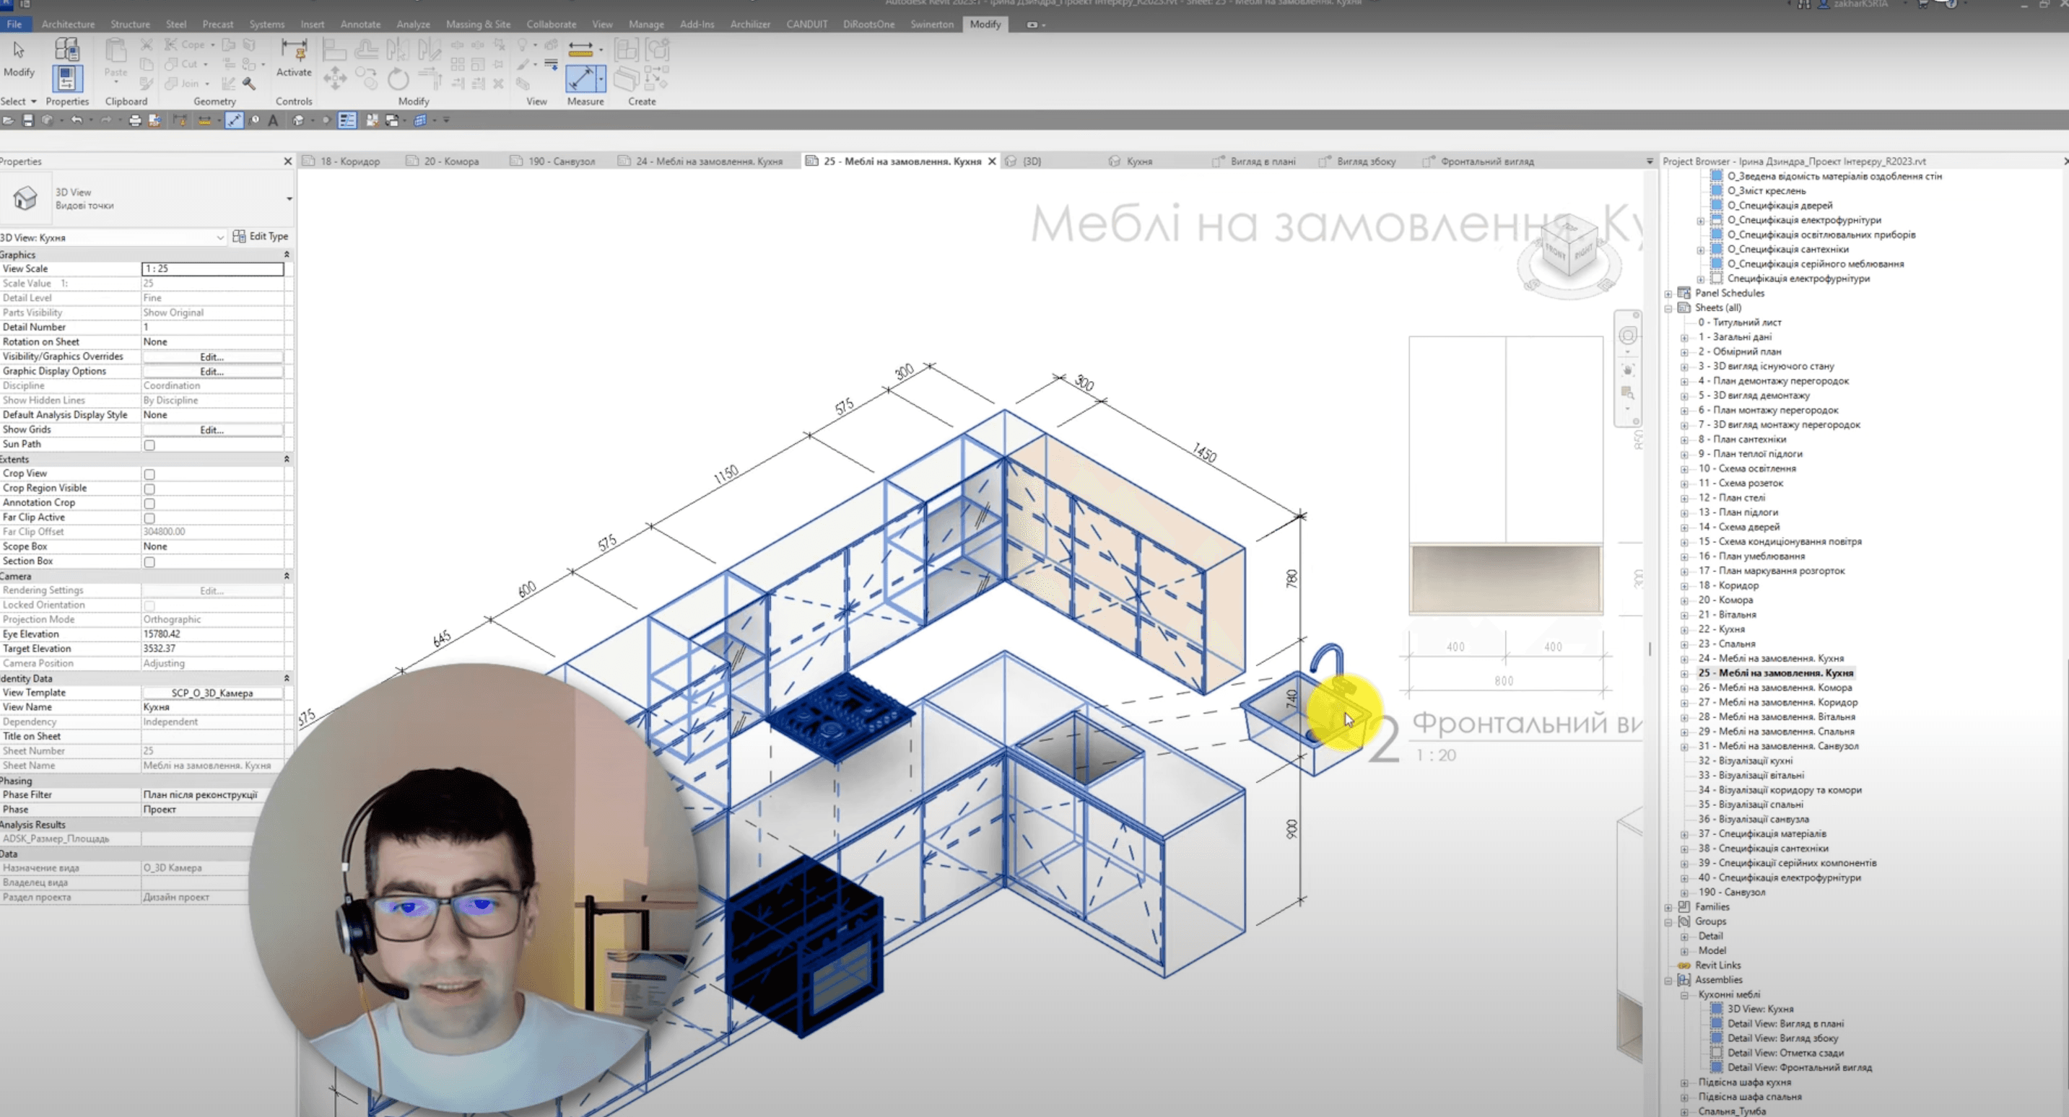This screenshot has height=1117, width=2069.
Task: Click the Phase Filter value field
Action: click(x=213, y=795)
